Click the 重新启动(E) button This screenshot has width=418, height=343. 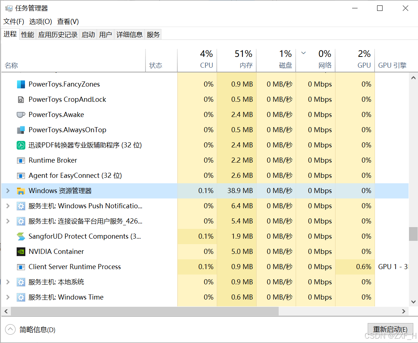tap(390, 329)
